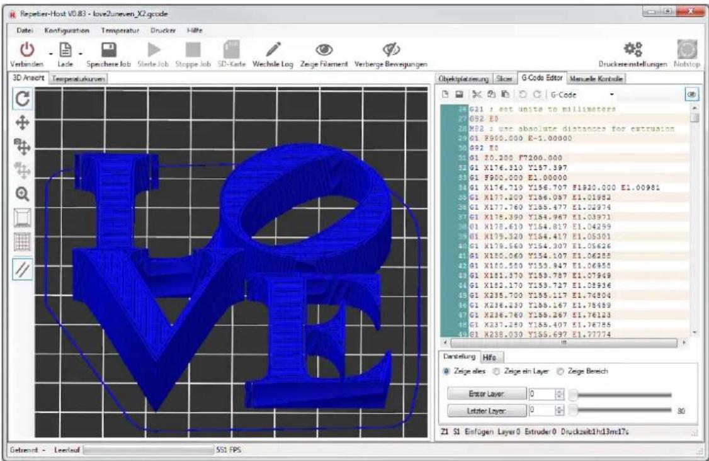Switch to the Manuelle Kontrolle tab

(596, 79)
